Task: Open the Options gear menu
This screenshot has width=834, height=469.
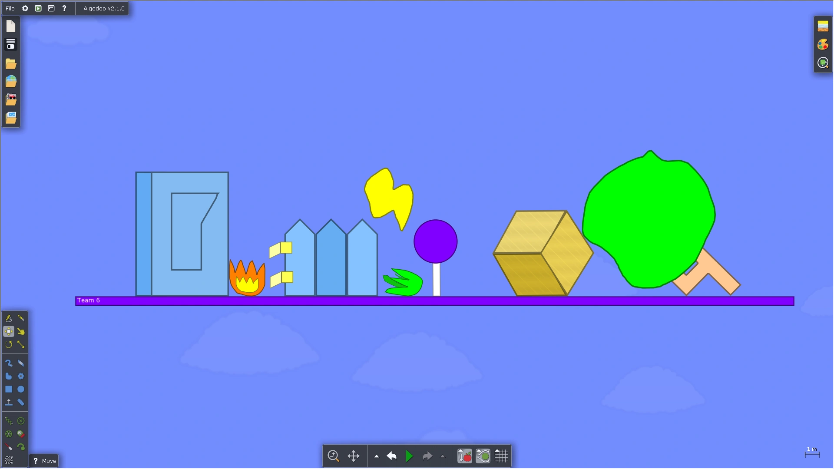Action: (25, 8)
